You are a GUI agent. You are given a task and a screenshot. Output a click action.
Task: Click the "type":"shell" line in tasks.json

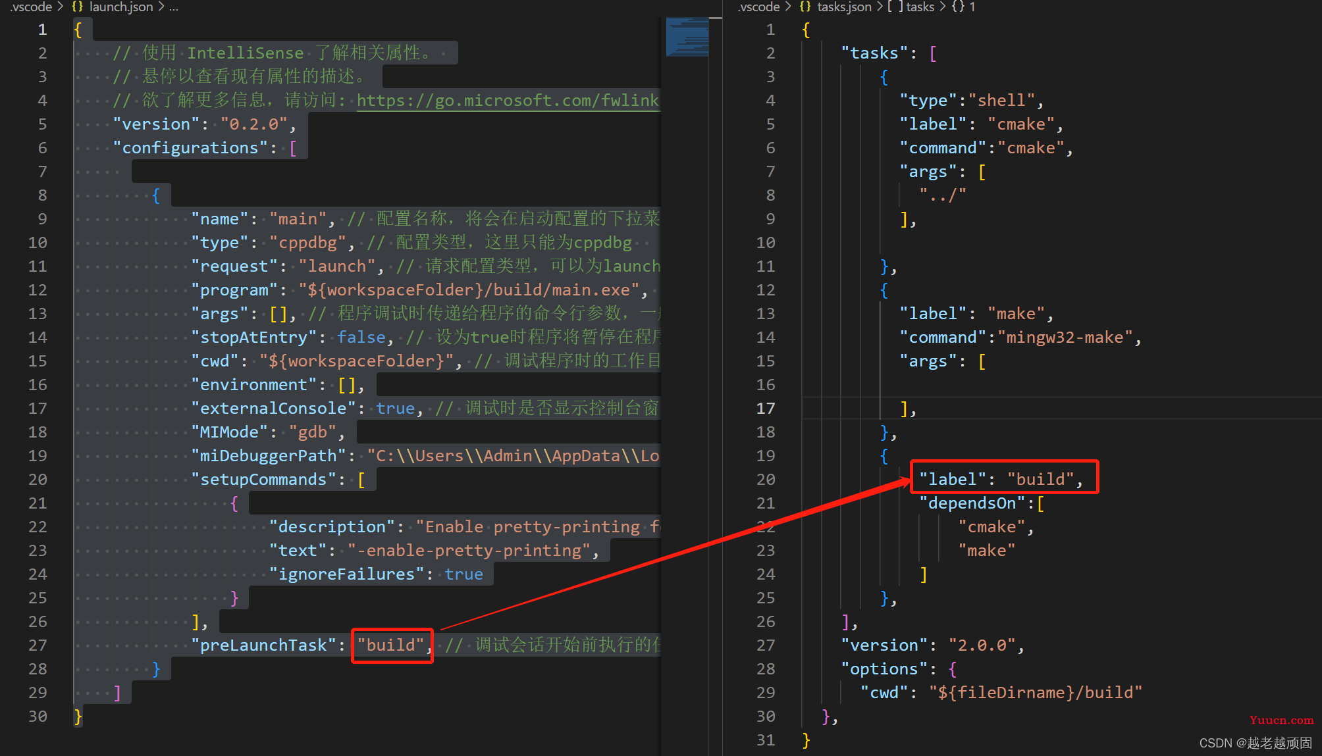coord(972,100)
